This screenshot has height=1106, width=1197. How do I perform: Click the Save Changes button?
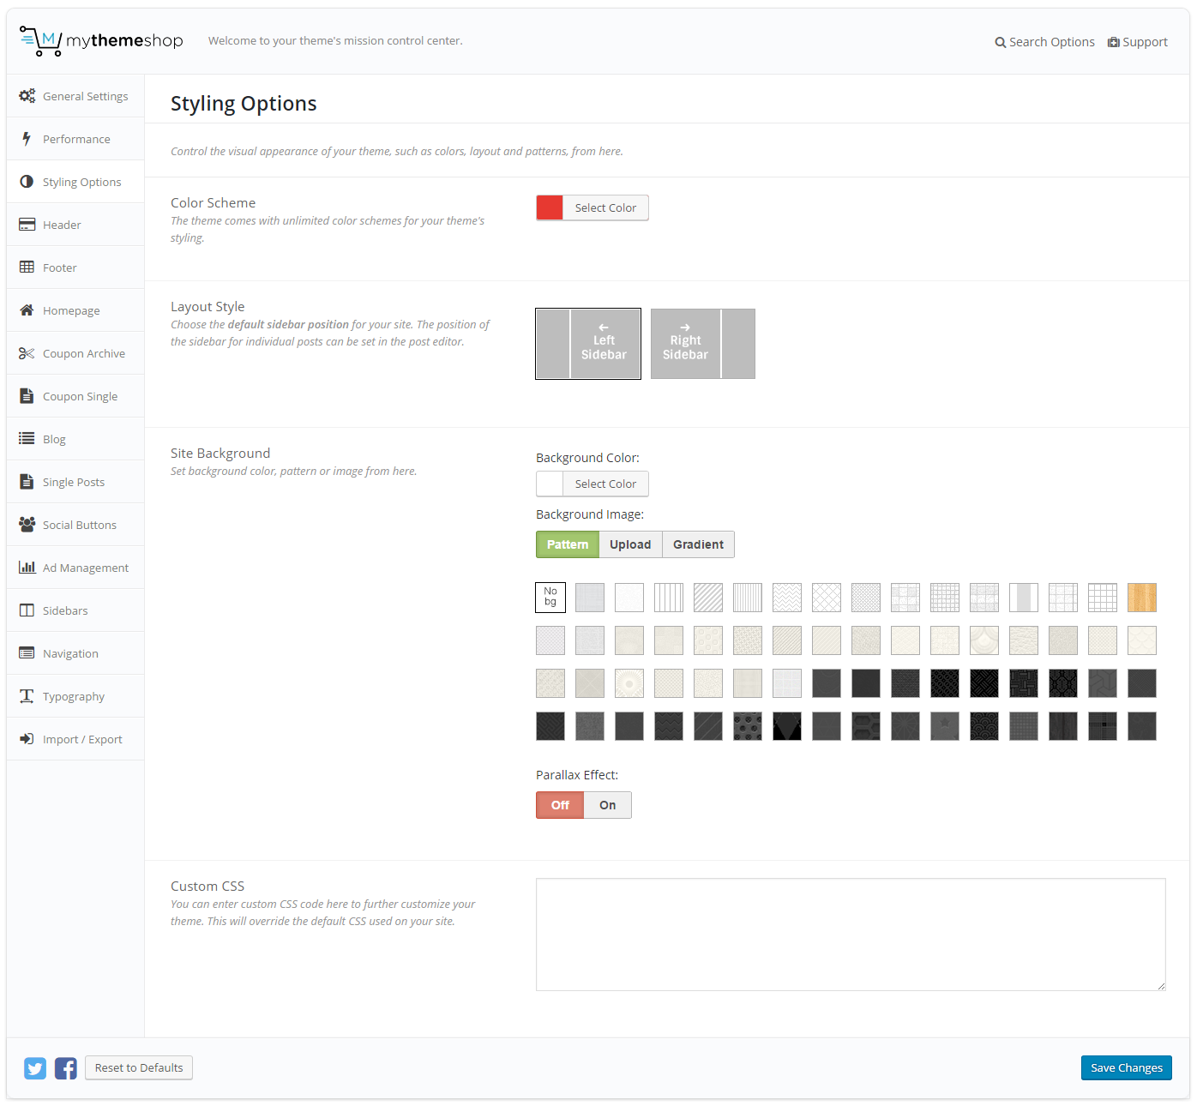(1126, 1068)
